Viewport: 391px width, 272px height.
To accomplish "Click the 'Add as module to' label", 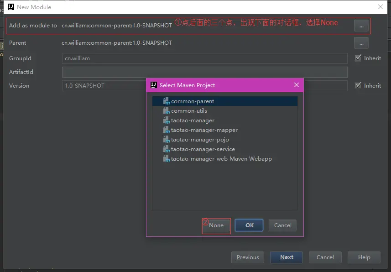I will [x=33, y=26].
